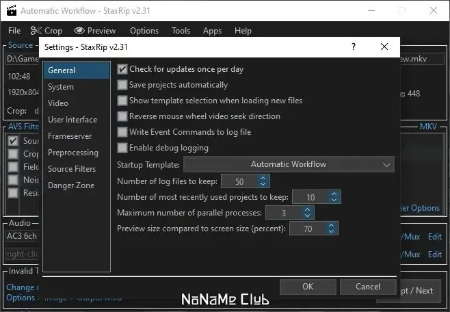Viewport: 450px width, 312px height.
Task: Click the AVS Filter link in main window
Action: coord(23,127)
